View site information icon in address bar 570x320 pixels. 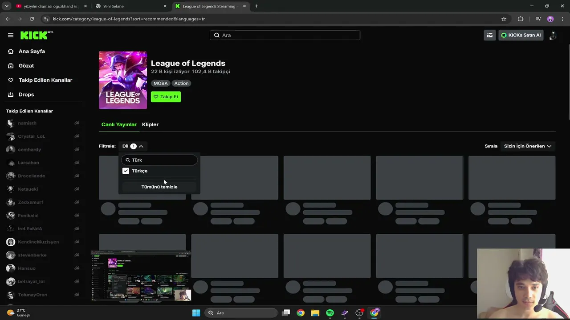(46, 19)
